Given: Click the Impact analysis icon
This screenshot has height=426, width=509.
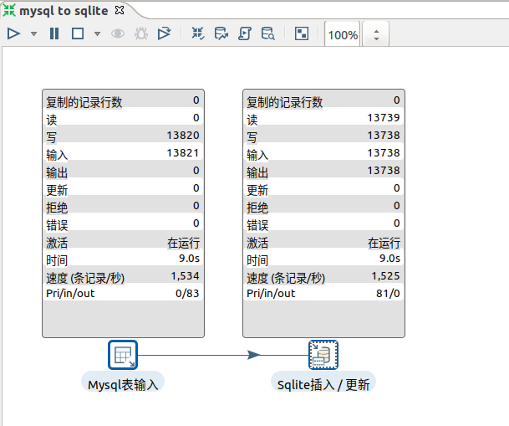Looking at the screenshot, I should (221, 34).
